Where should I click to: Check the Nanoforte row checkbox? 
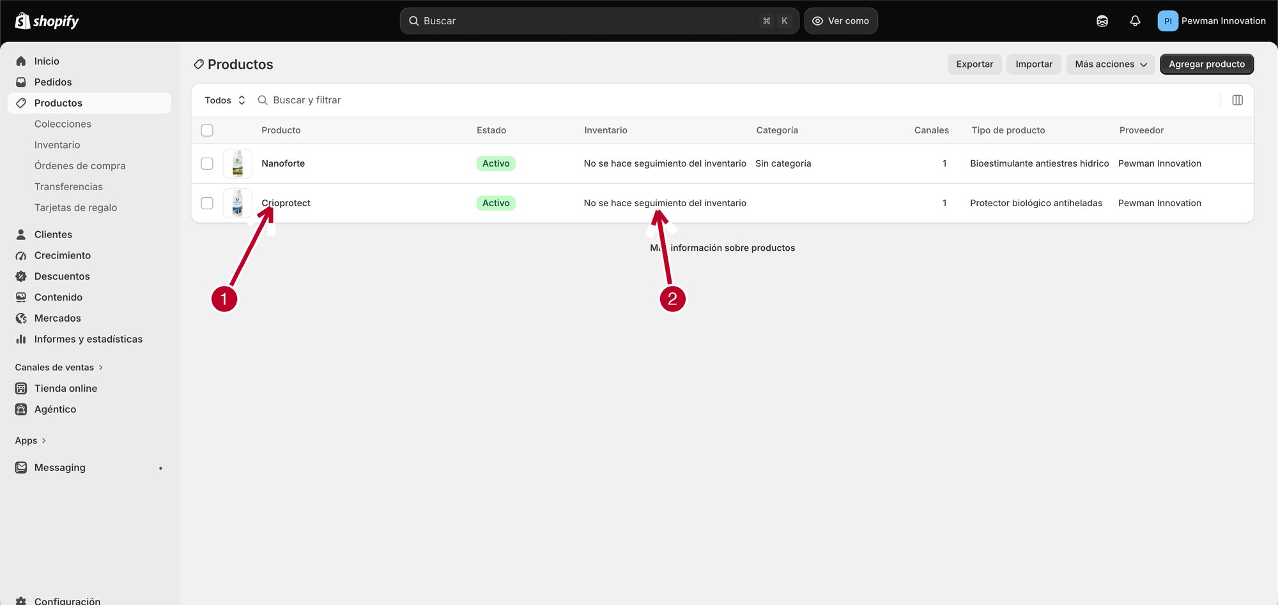pyautogui.click(x=207, y=163)
